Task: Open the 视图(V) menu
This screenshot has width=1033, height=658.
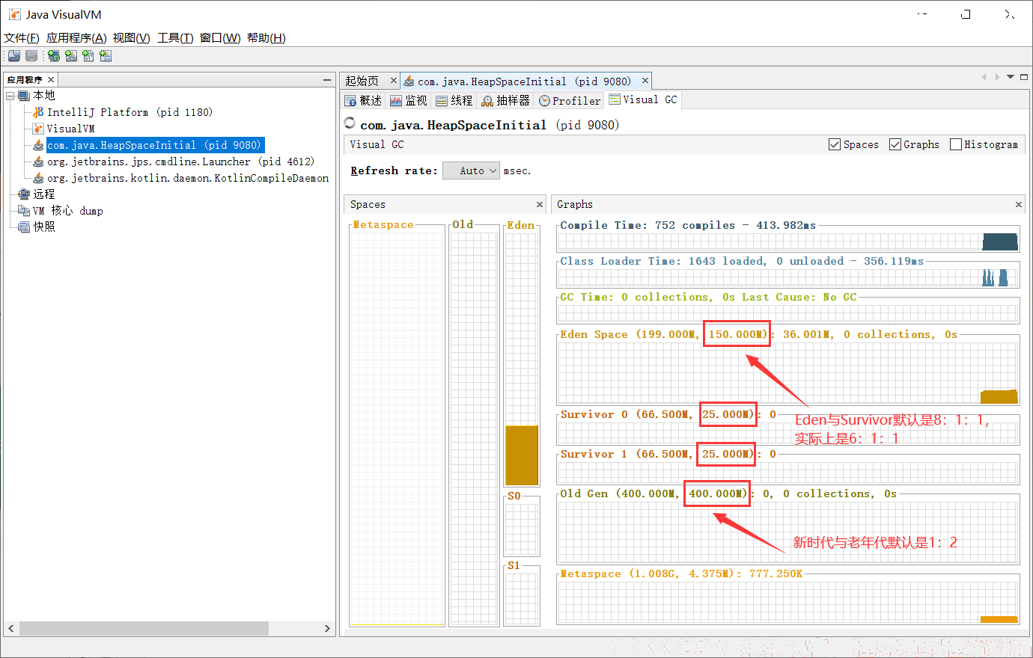Action: pos(131,38)
